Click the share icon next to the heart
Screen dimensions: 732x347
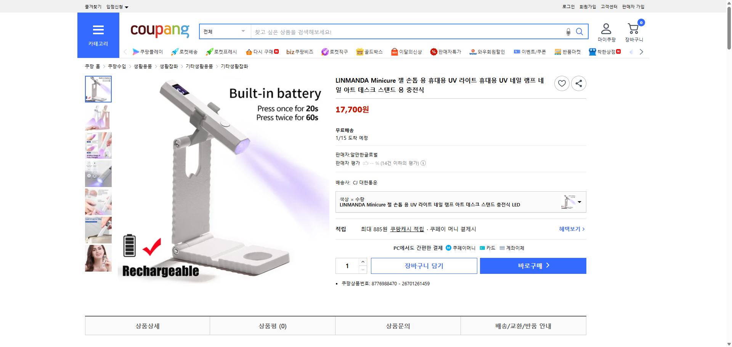point(578,83)
